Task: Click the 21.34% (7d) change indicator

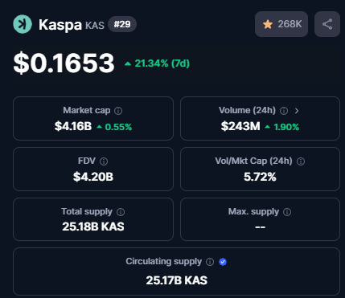Action: 158,63
